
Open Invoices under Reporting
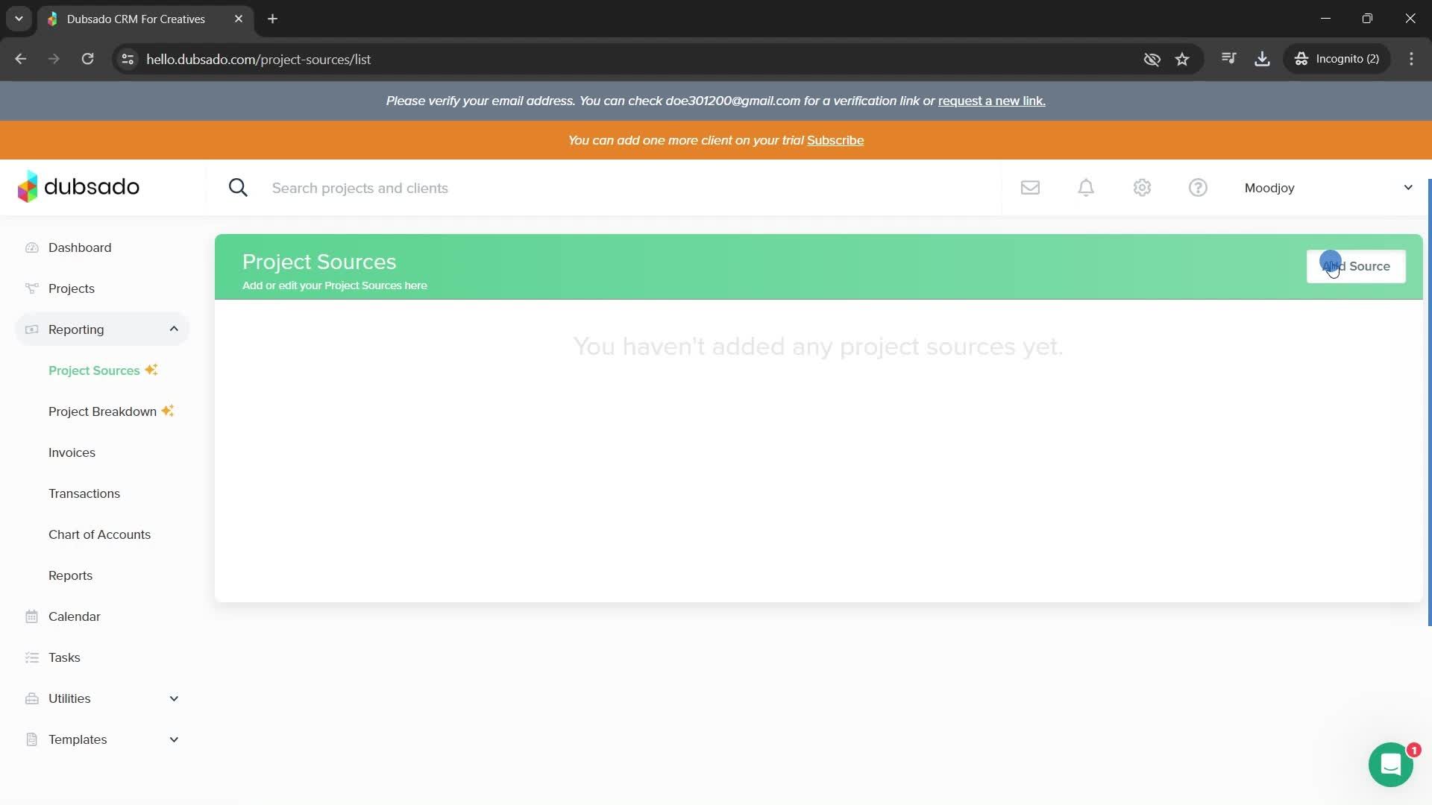72,452
